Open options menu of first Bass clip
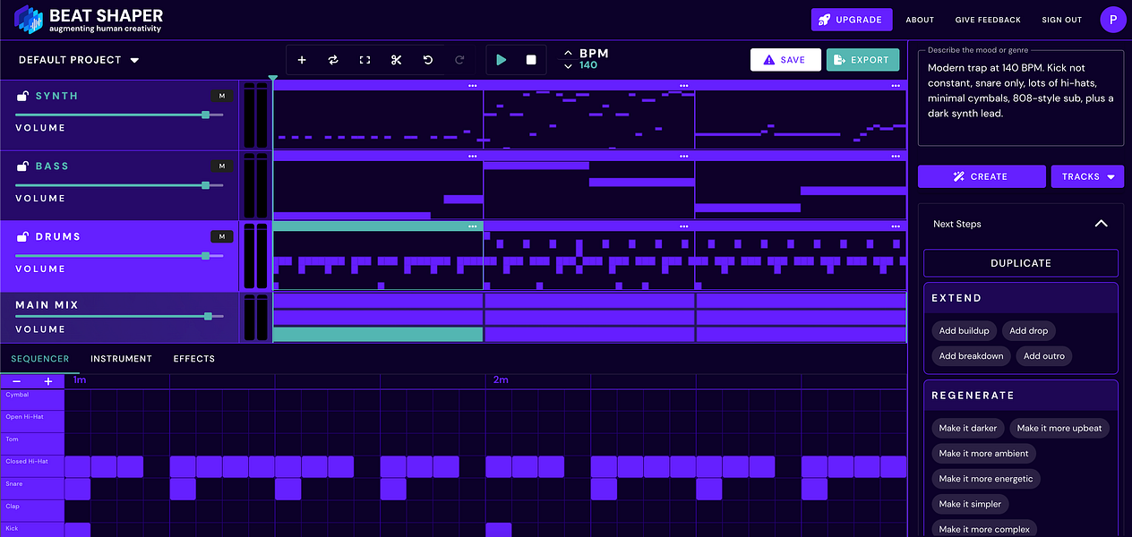Viewport: 1132px width, 537px height. pyautogui.click(x=472, y=156)
